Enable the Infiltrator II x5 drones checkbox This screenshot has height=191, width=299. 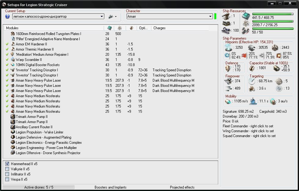[7, 174]
